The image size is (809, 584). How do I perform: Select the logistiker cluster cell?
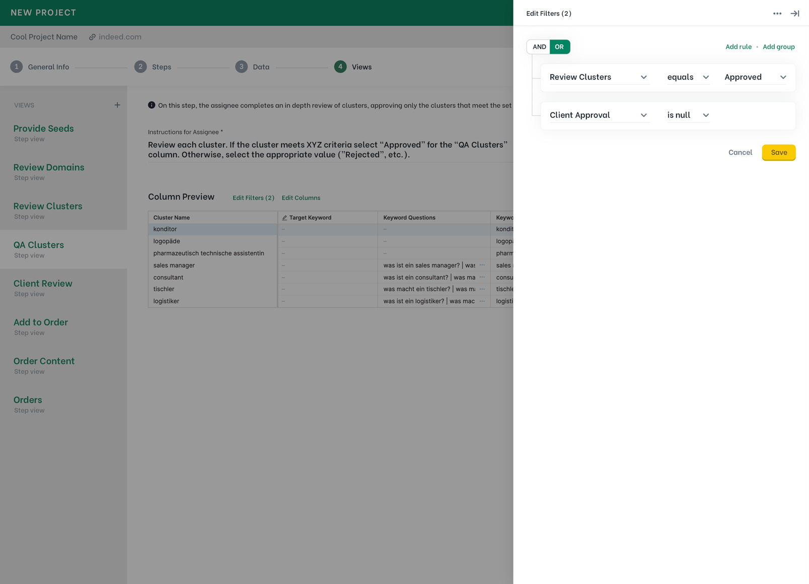212,301
